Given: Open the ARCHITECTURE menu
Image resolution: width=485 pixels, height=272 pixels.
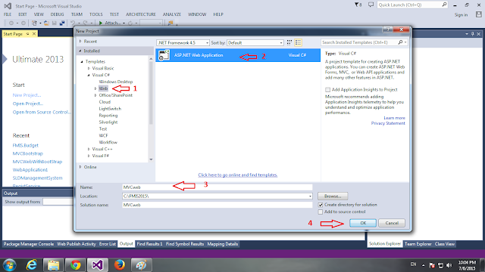Looking at the screenshot, I should 141,14.
